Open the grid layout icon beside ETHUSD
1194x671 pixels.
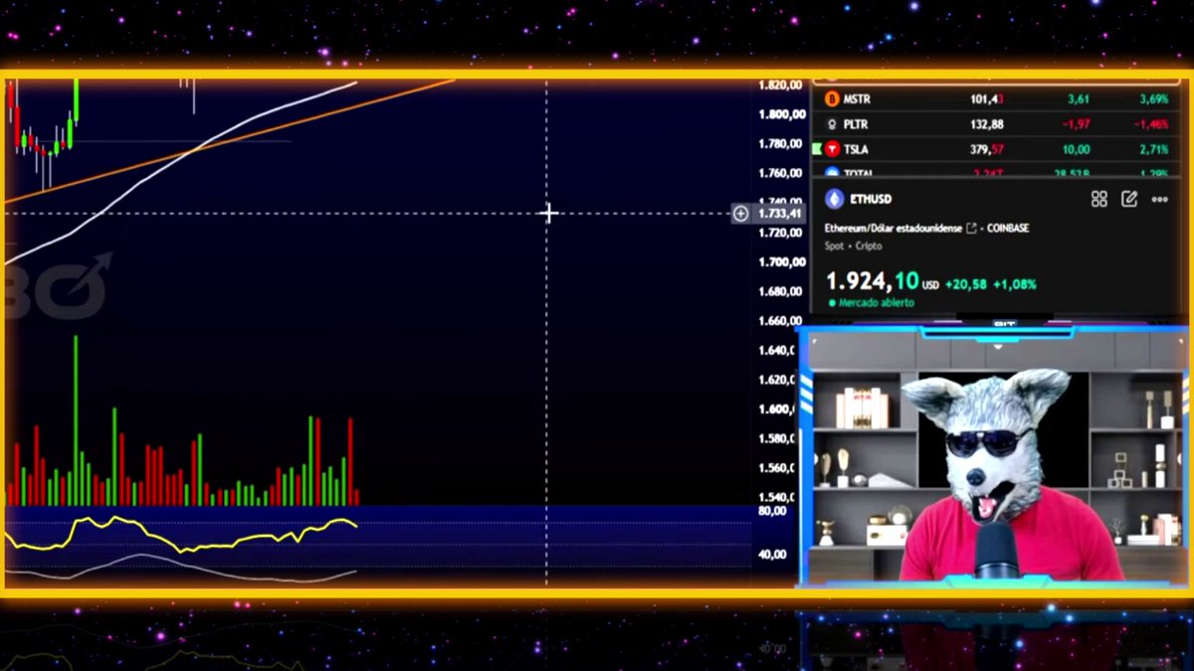coord(1099,199)
